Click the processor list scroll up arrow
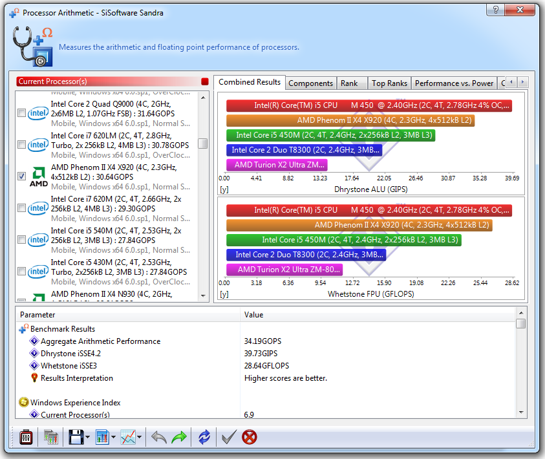The height and width of the screenshot is (459, 545). [203, 98]
